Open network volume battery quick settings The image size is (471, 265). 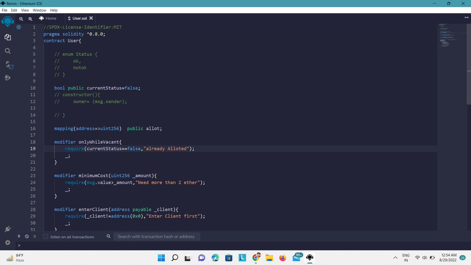coord(425,258)
